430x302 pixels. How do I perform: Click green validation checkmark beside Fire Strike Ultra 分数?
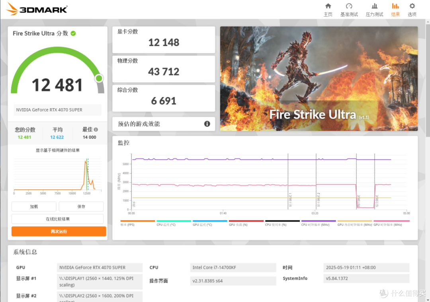point(73,33)
